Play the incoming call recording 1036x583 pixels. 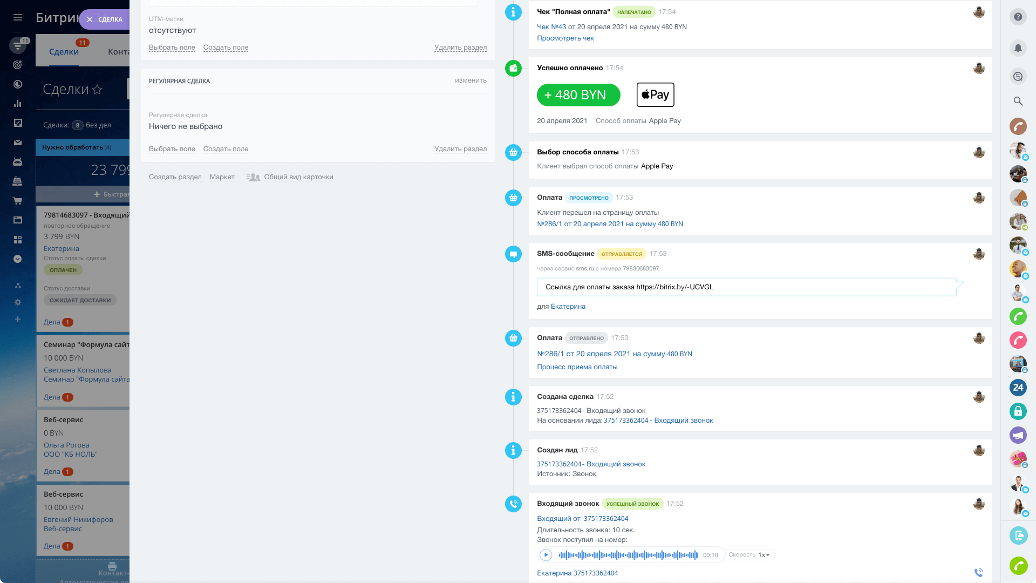pyautogui.click(x=546, y=555)
